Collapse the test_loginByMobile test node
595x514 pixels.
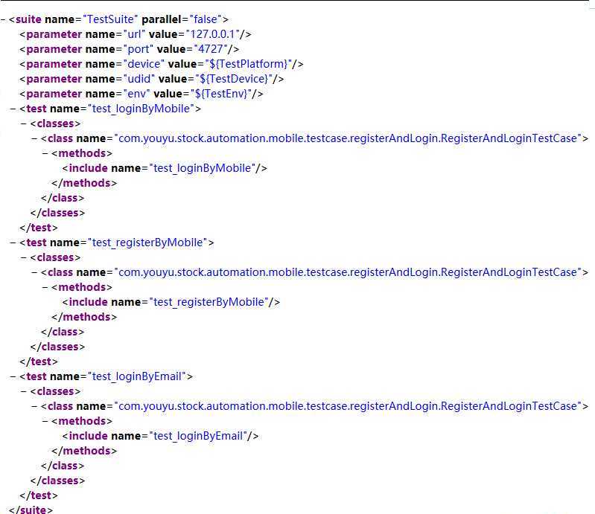tap(13, 109)
